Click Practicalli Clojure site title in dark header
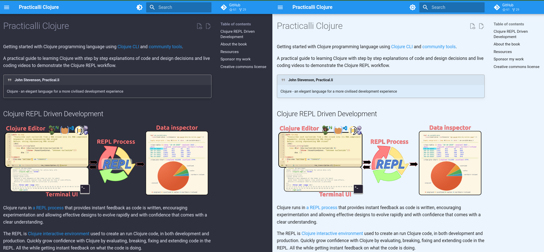 point(39,7)
